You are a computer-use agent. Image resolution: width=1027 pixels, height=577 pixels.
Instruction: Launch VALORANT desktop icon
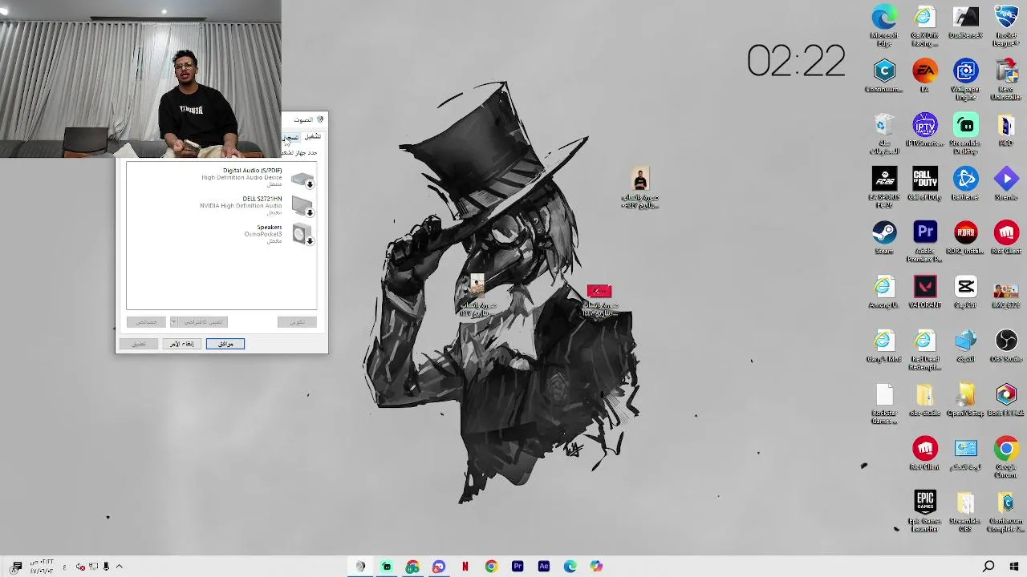coord(924,291)
